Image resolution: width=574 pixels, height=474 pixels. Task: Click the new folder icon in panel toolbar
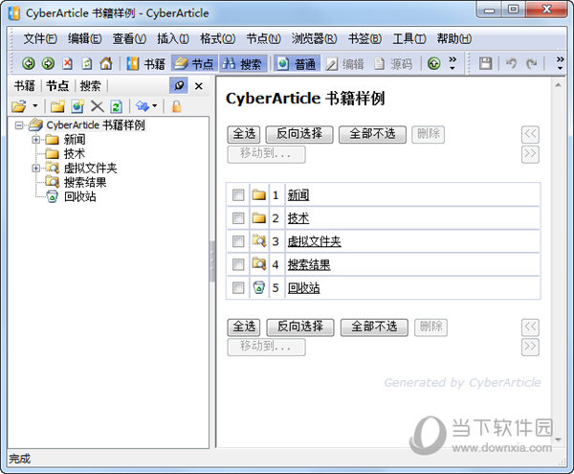coord(57,106)
